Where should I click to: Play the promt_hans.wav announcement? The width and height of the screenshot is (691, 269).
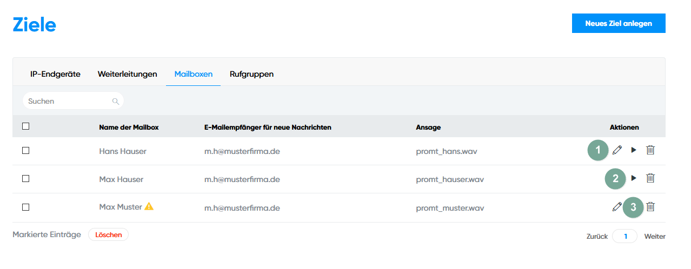[x=634, y=150]
